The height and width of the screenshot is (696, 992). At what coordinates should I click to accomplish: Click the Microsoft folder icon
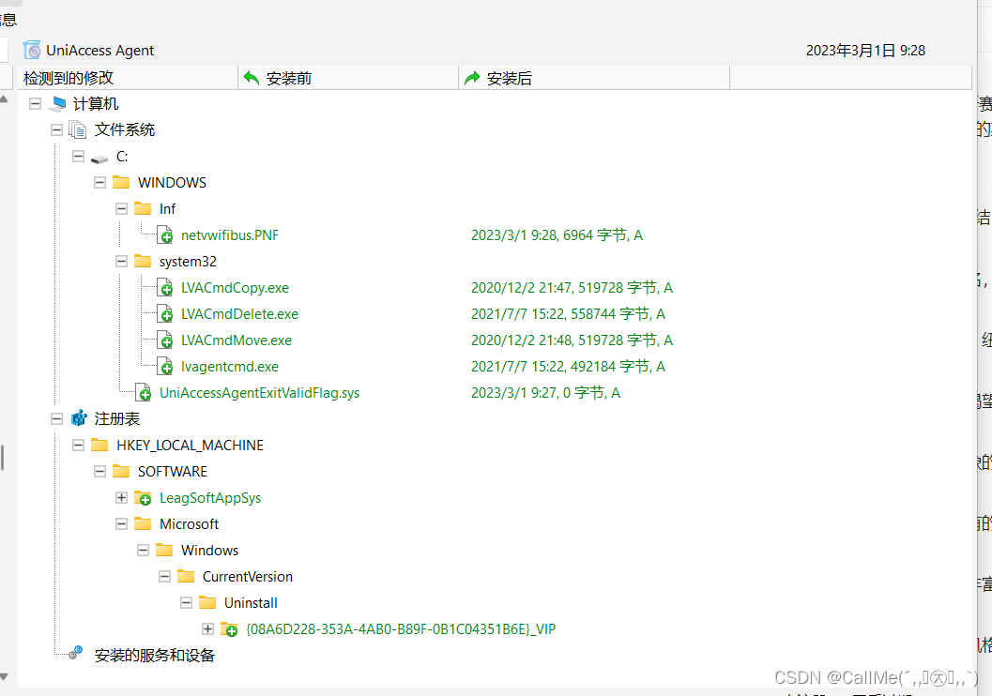click(143, 523)
